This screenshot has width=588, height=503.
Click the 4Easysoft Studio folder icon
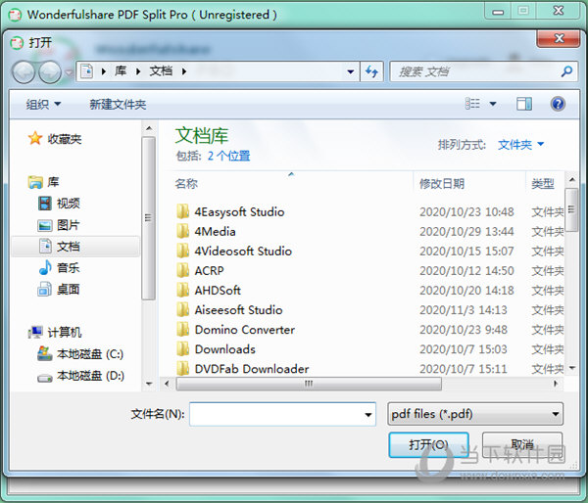(182, 211)
